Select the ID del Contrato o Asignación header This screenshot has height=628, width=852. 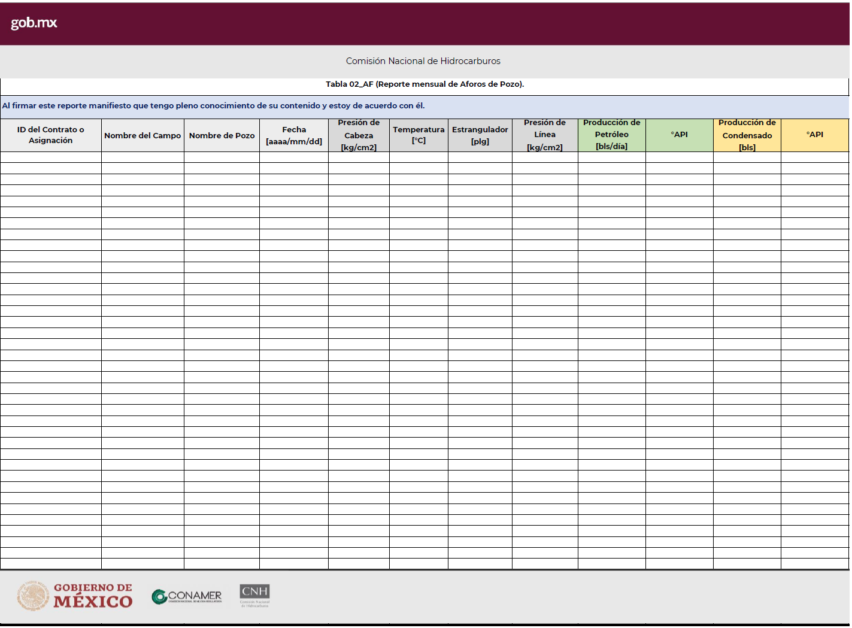click(51, 135)
